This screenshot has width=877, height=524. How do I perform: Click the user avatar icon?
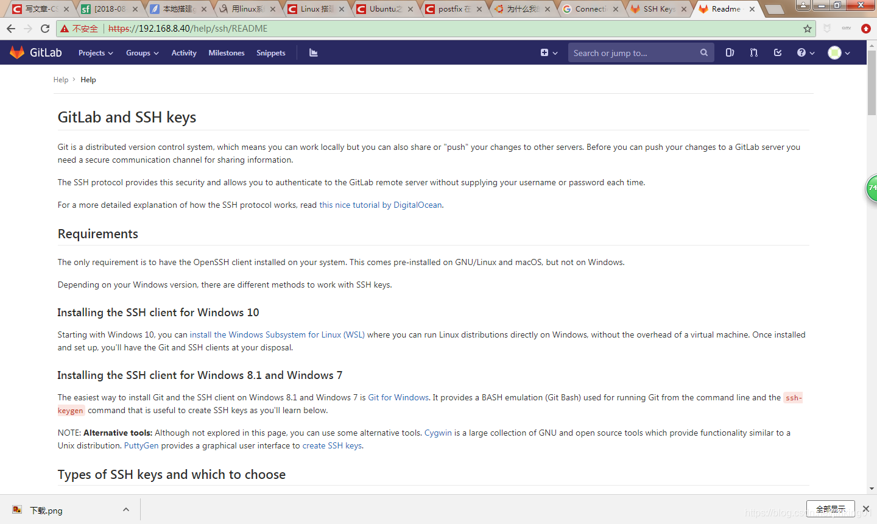coord(835,53)
